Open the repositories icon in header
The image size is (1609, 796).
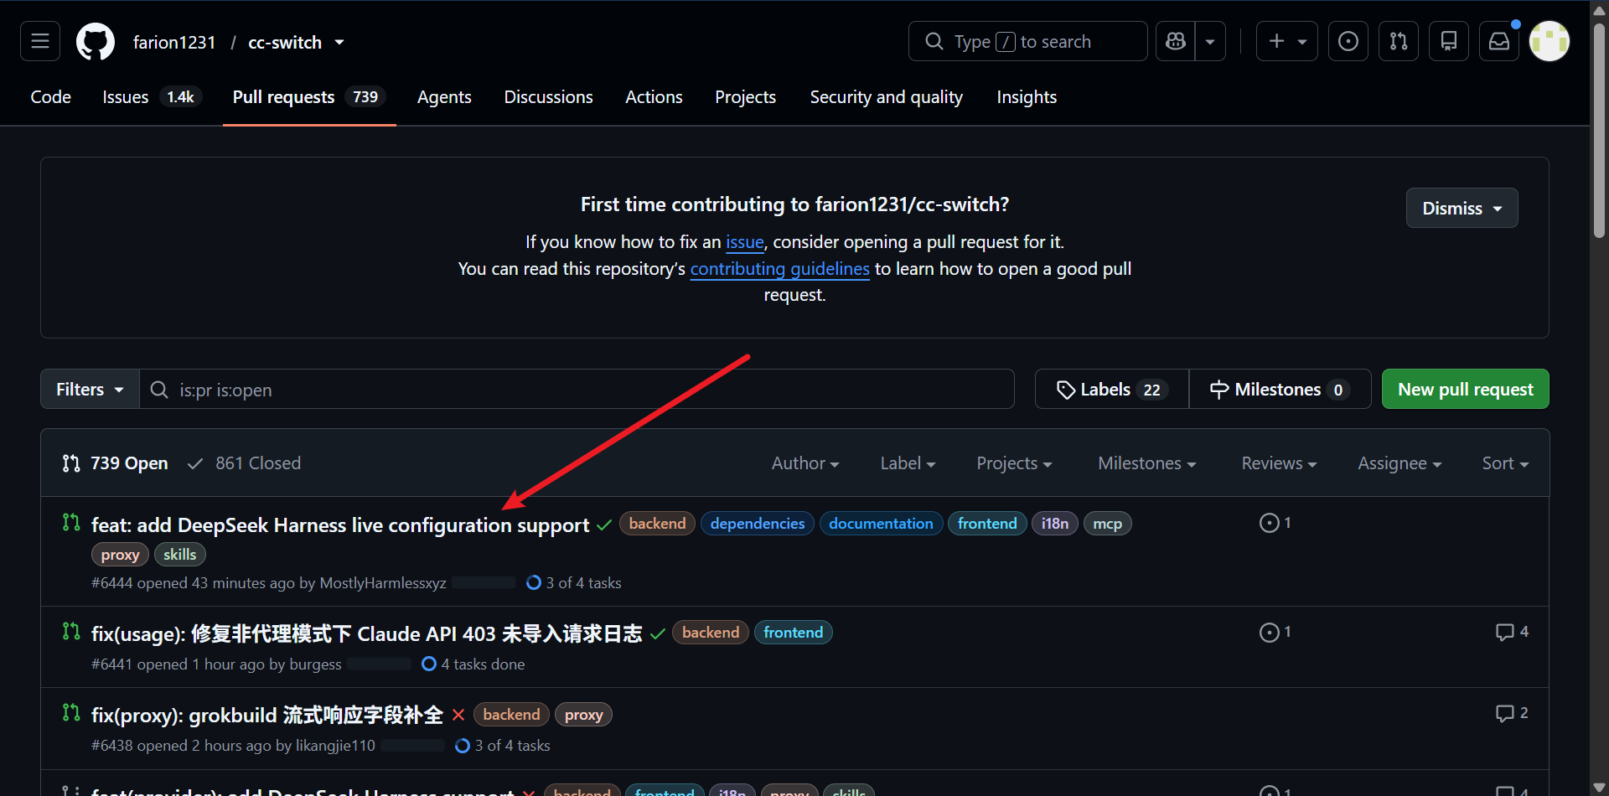tap(1449, 41)
